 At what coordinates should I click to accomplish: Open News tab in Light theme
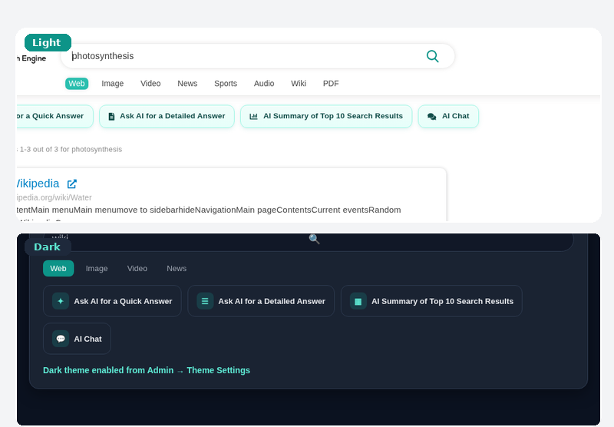pos(187,84)
